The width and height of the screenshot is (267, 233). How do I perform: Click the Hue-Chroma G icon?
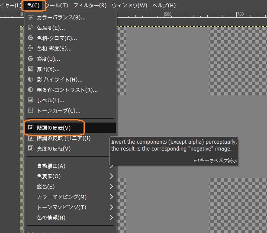click(x=30, y=38)
